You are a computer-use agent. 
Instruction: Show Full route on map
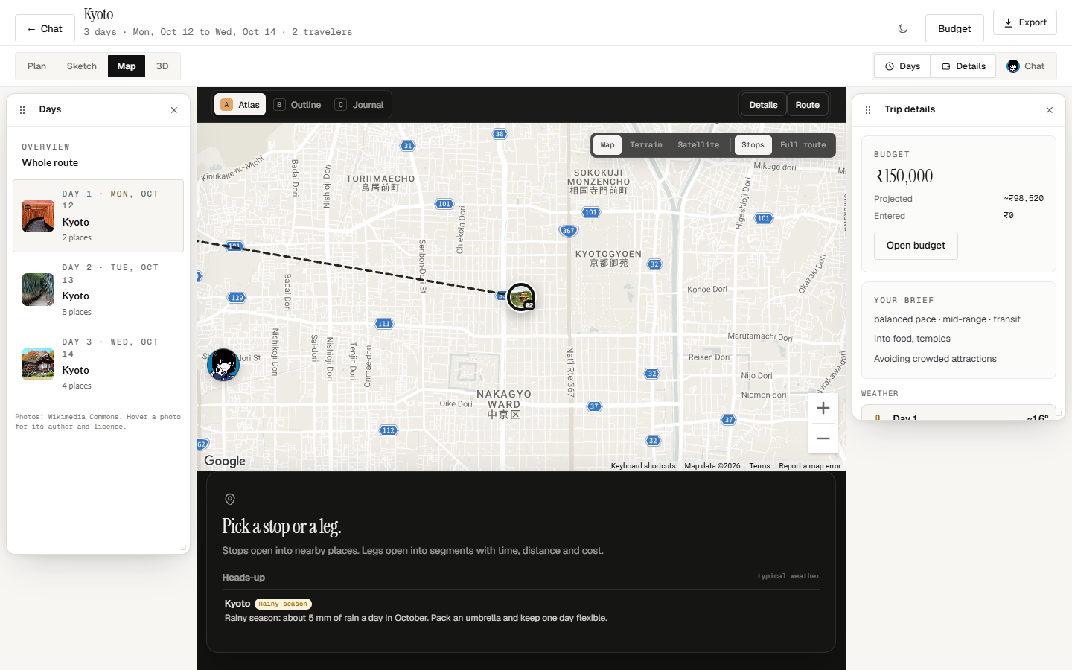point(803,145)
